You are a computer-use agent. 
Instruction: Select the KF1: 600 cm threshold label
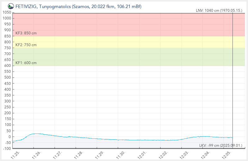(x=26, y=63)
